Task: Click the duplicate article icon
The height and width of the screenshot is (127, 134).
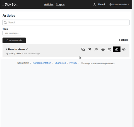Action: point(83,49)
